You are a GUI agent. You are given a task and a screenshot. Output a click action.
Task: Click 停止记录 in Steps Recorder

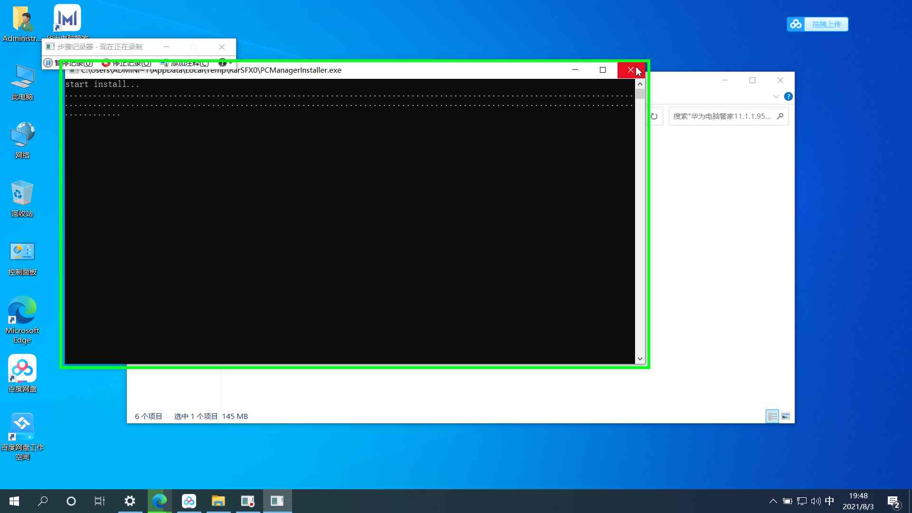pyautogui.click(x=127, y=63)
